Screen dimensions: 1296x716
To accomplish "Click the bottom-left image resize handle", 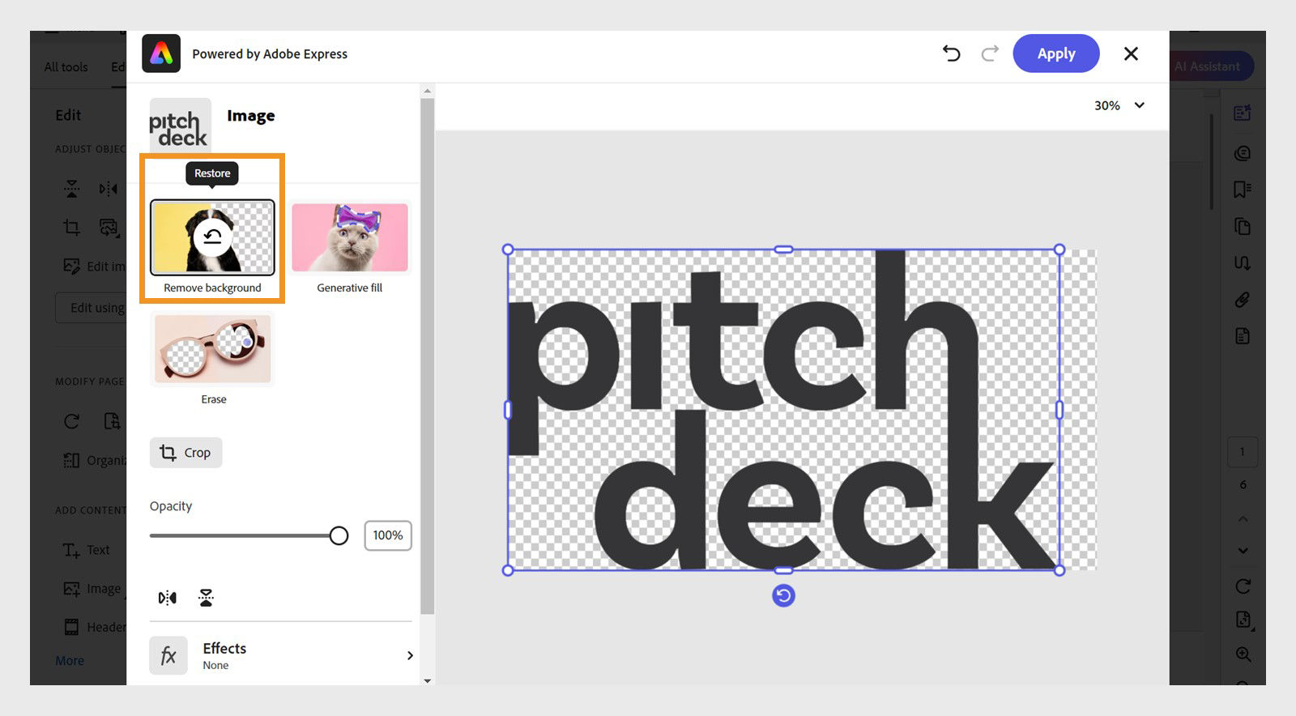I will pyautogui.click(x=508, y=570).
